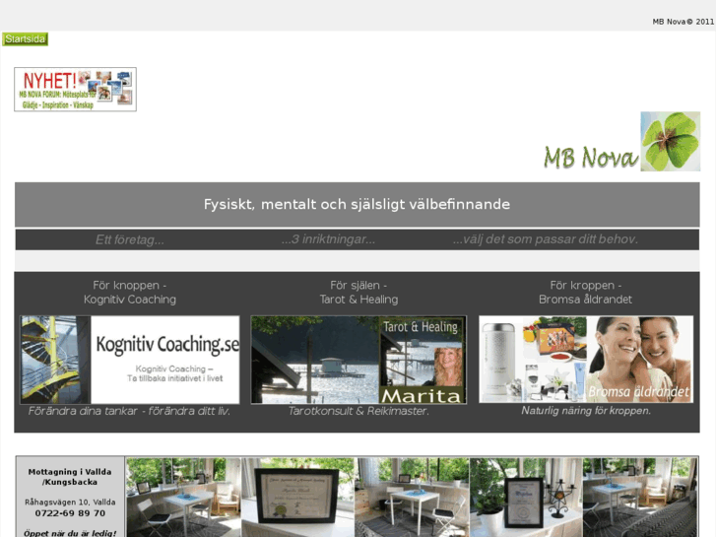Viewport: 716px width, 537px height.
Task: Click '...välj det som passar ditt behov.' text
Action: tap(546, 239)
